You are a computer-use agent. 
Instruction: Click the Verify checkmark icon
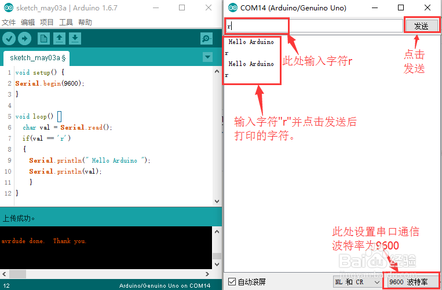(9, 39)
